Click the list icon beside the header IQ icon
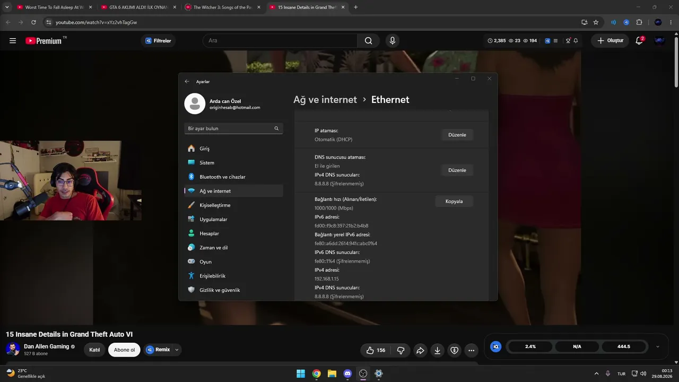The width and height of the screenshot is (679, 382). point(555,41)
